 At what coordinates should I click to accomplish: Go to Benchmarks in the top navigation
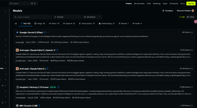139,3
